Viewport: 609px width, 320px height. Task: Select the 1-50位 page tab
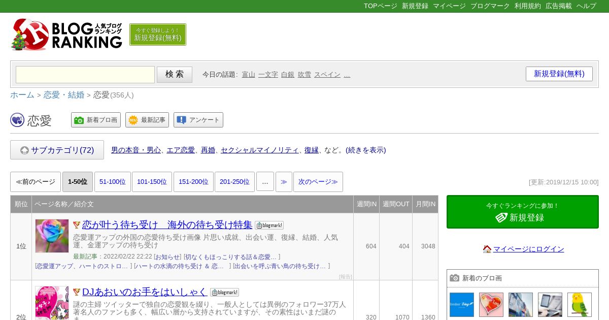click(78, 182)
